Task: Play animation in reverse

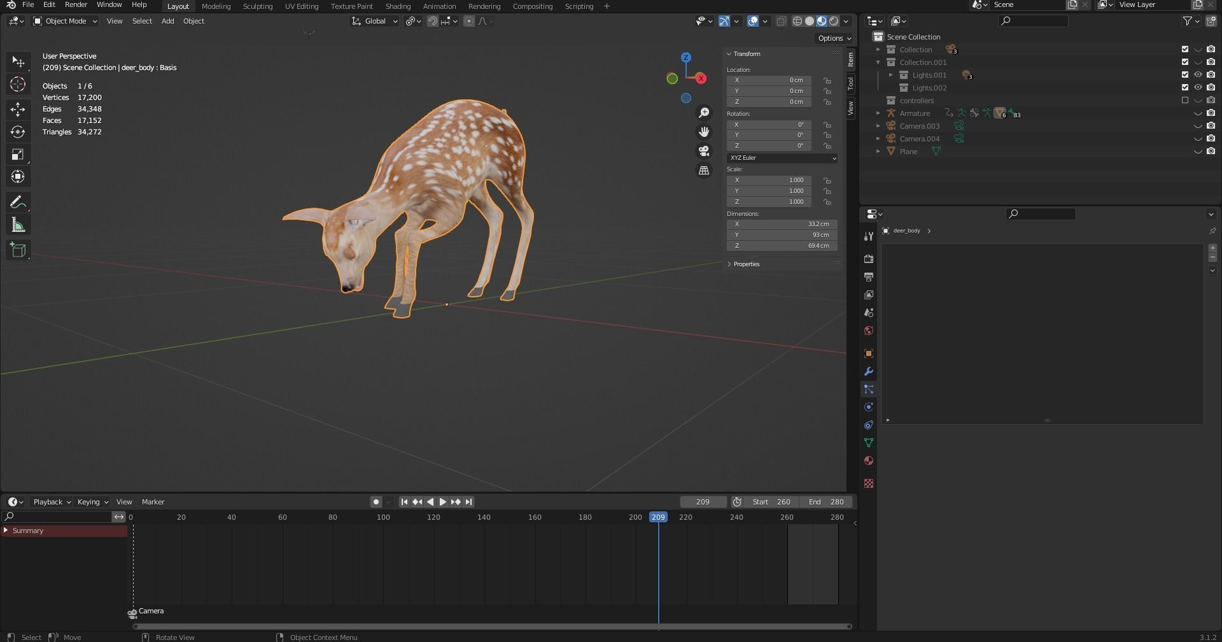Action: pos(430,502)
